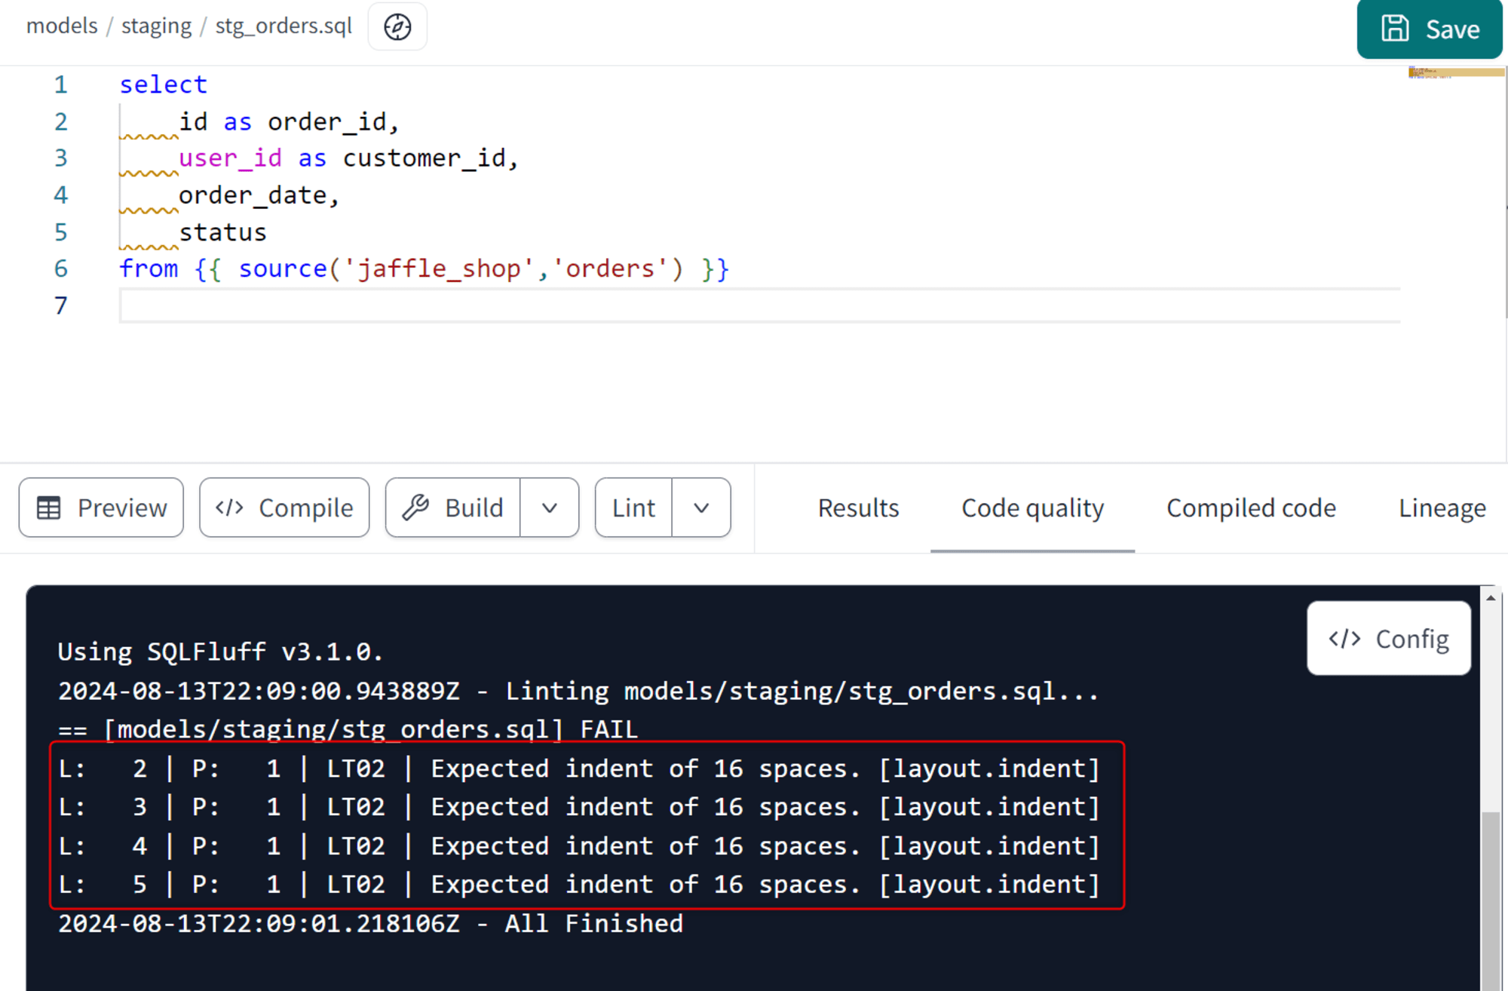
Task: Open the compass explore icon beside the file path
Action: [397, 27]
